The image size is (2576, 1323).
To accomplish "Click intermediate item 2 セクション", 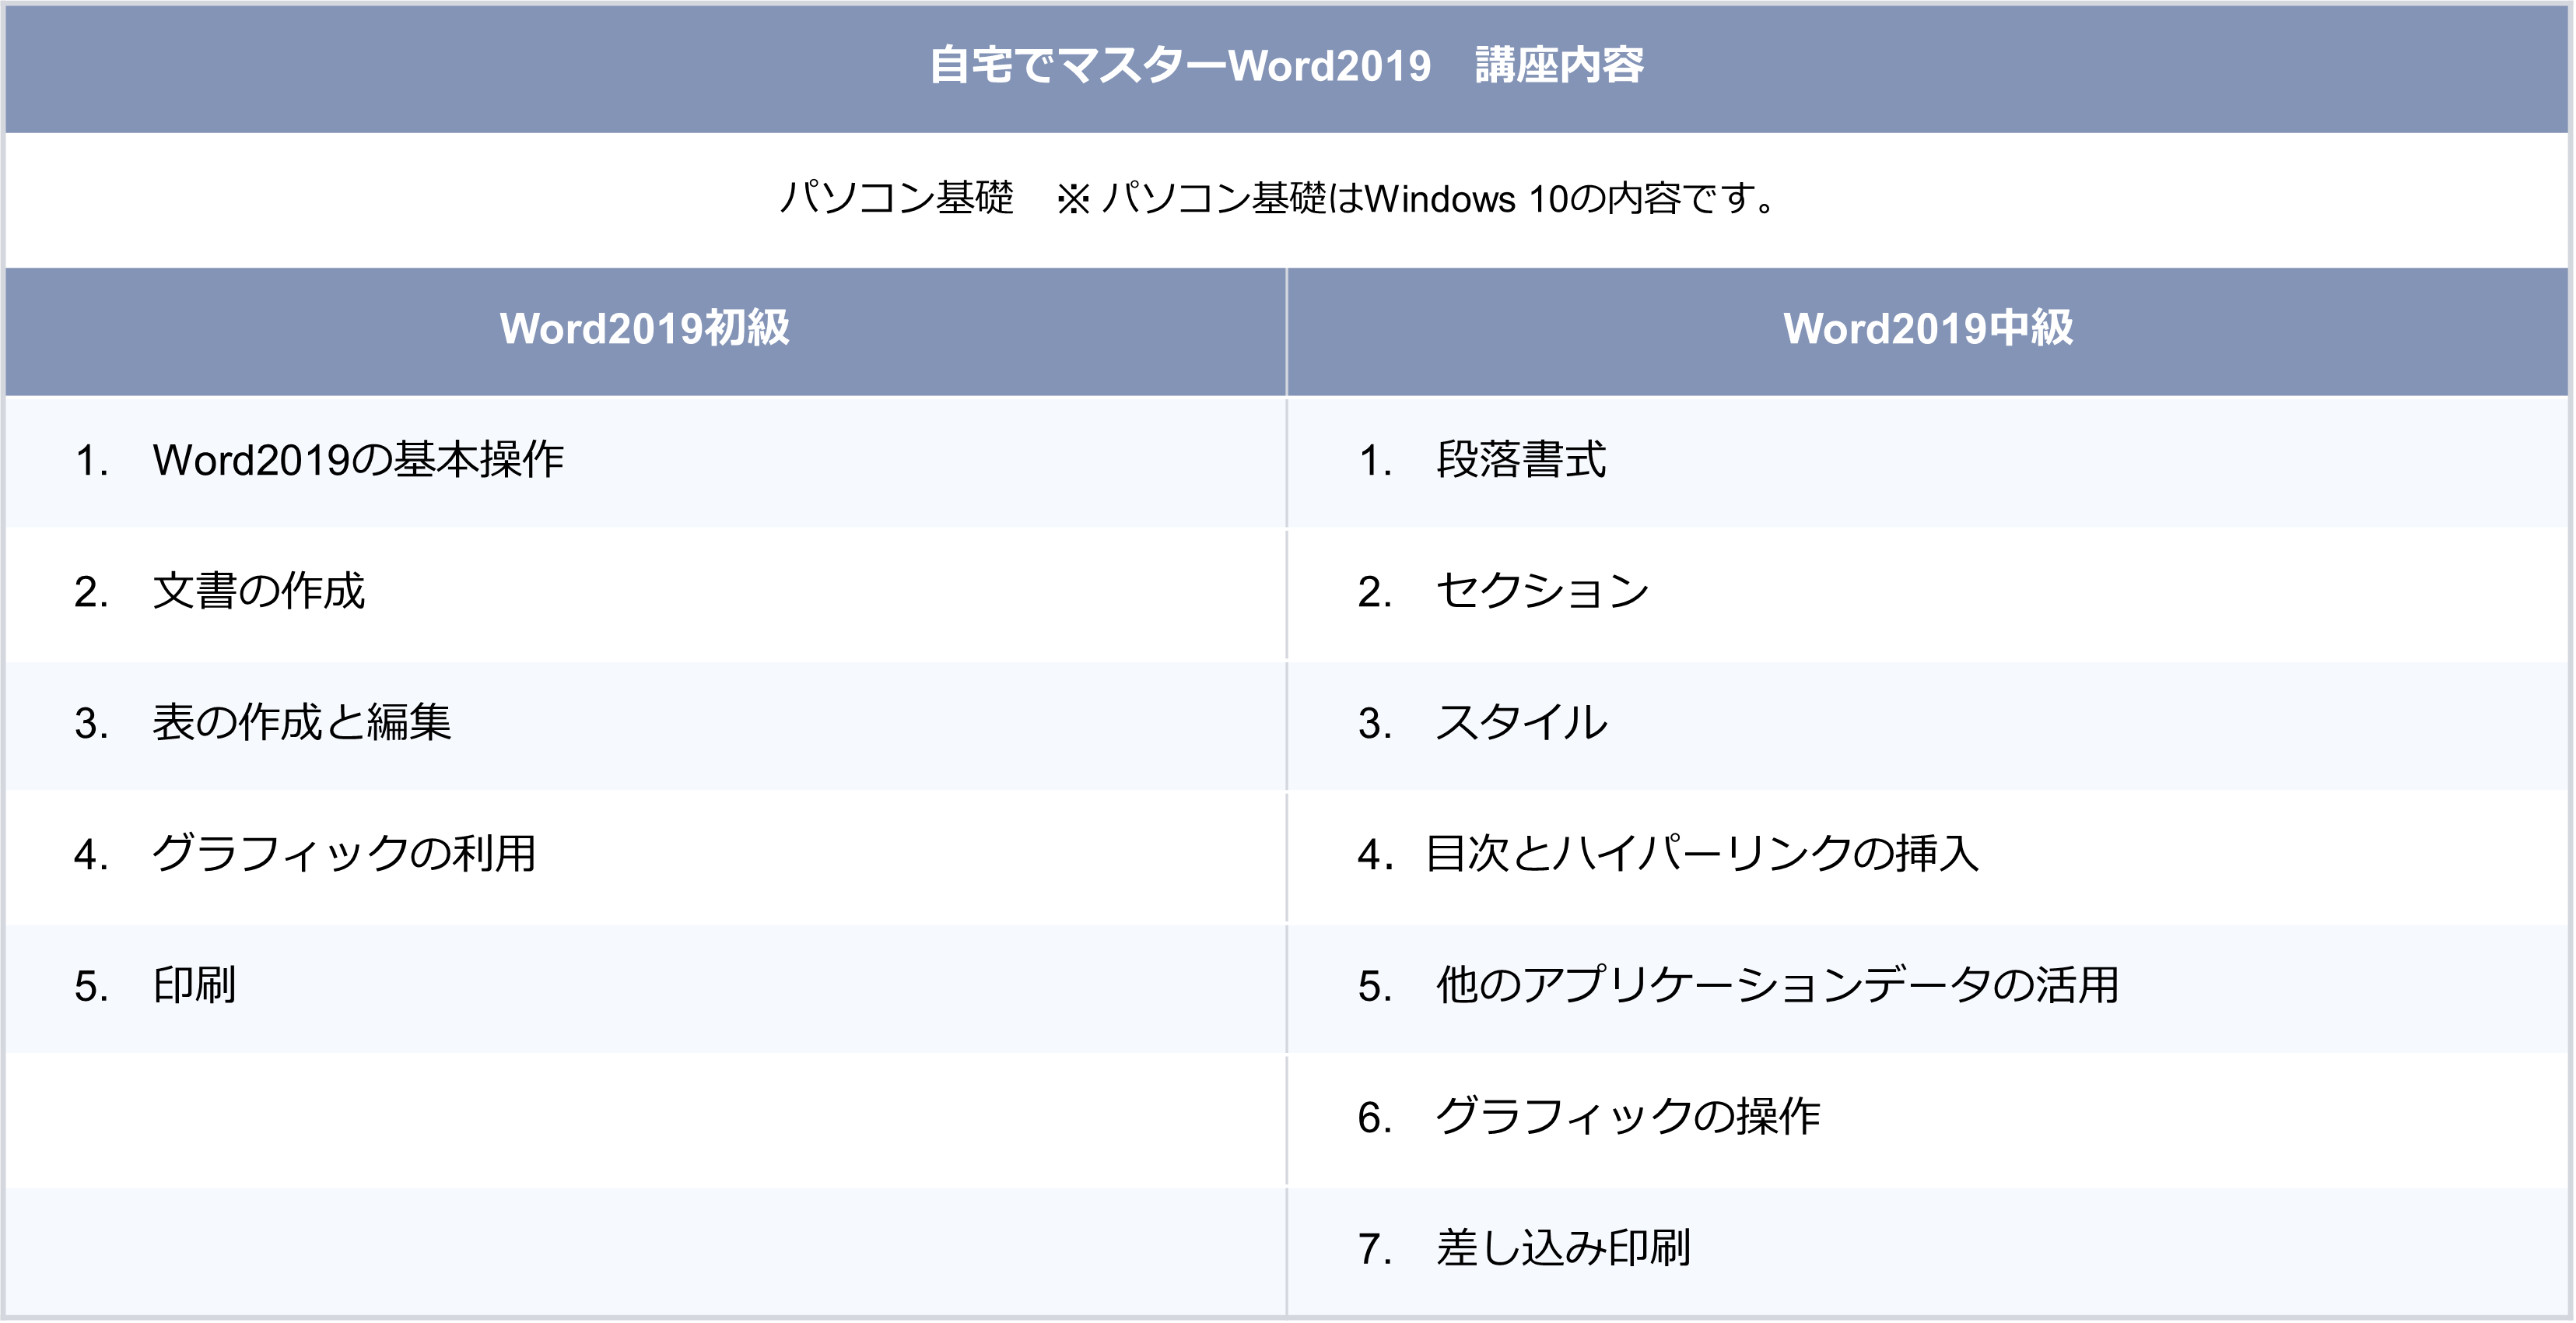I will (x=1541, y=591).
